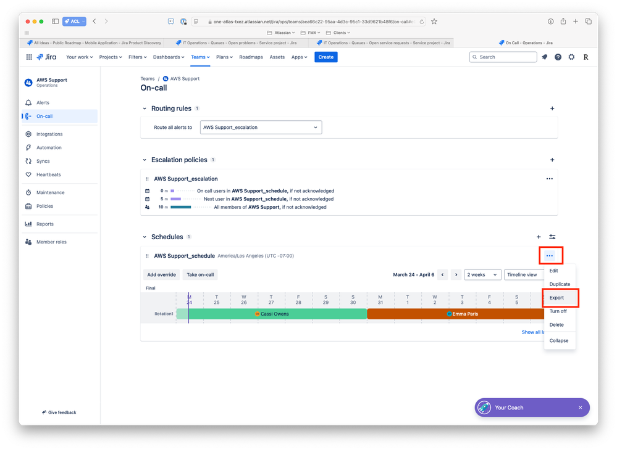Click the more options button for AWS Support_schedule

click(550, 256)
